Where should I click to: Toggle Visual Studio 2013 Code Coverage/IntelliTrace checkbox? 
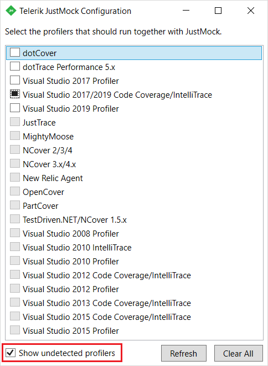15,302
